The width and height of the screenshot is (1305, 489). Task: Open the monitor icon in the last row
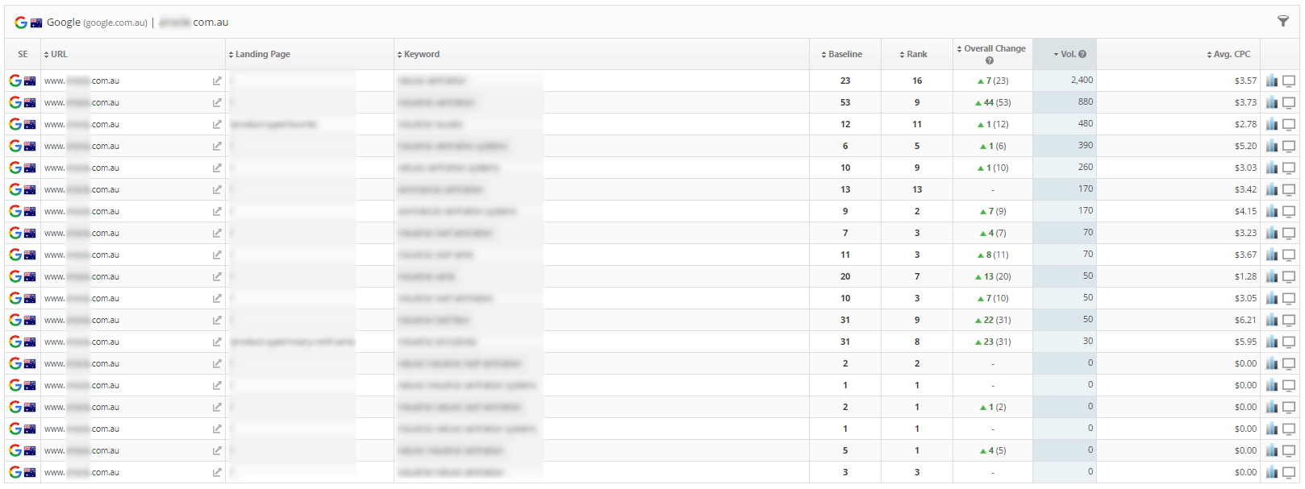[x=1289, y=472]
